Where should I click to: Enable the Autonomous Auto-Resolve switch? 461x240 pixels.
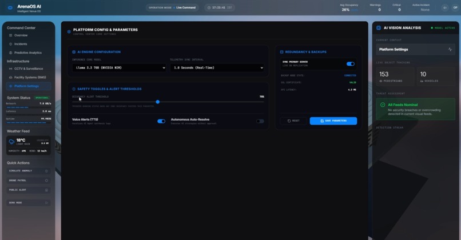tap(260, 121)
